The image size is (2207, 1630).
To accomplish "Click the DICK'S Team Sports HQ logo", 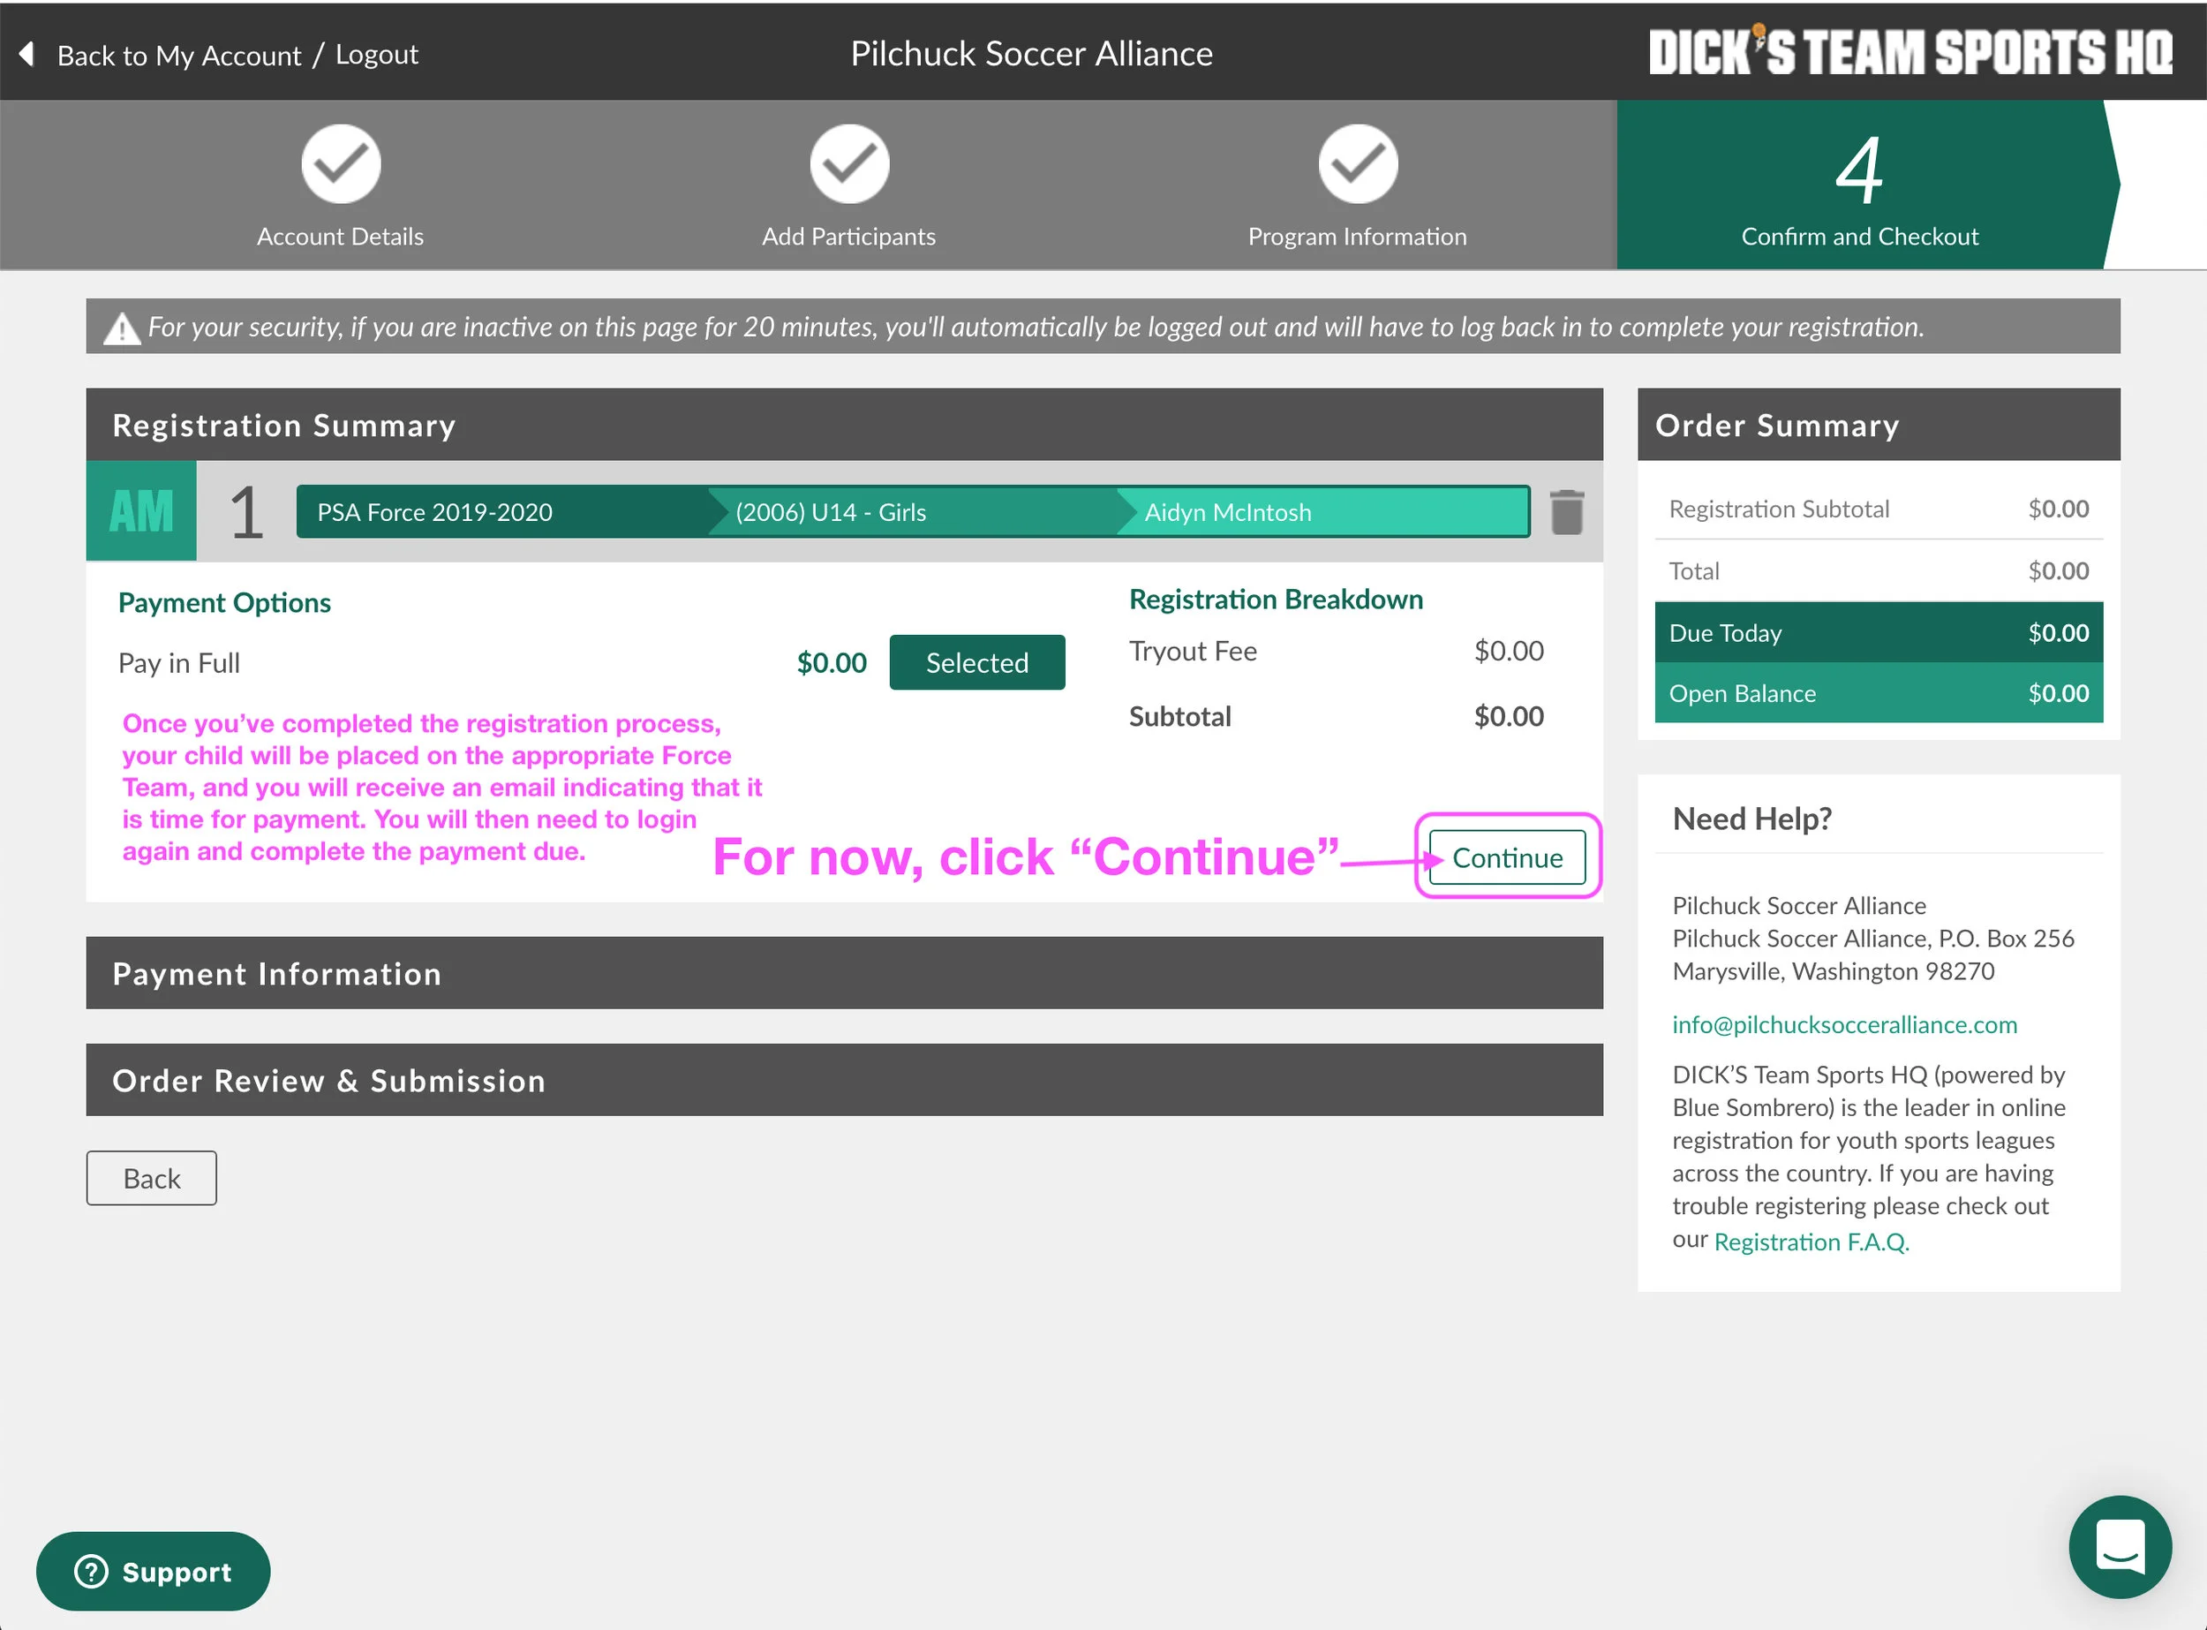I will pyautogui.click(x=1910, y=51).
